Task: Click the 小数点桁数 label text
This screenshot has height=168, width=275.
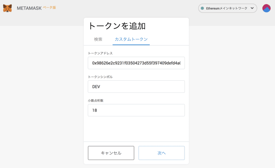Action: 96,101
